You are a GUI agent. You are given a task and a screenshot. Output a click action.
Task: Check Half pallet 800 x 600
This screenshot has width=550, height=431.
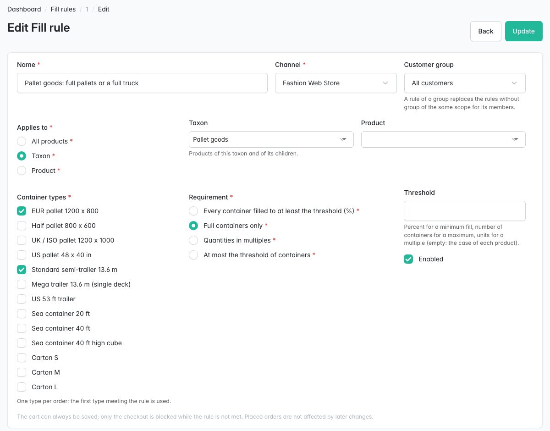[x=22, y=226]
